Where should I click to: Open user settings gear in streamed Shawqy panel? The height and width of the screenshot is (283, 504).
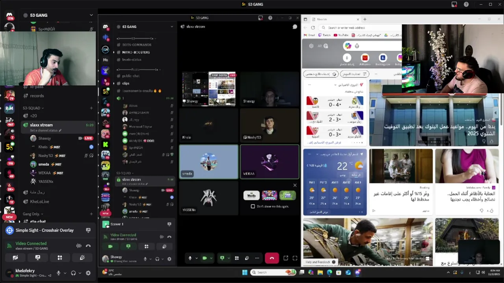pos(169,259)
